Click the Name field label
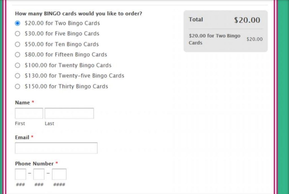This screenshot has width=289, height=194. [x=22, y=103]
